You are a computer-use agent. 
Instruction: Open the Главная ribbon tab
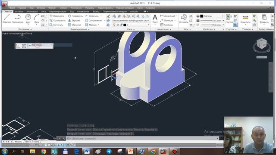pyautogui.click(x=8, y=12)
